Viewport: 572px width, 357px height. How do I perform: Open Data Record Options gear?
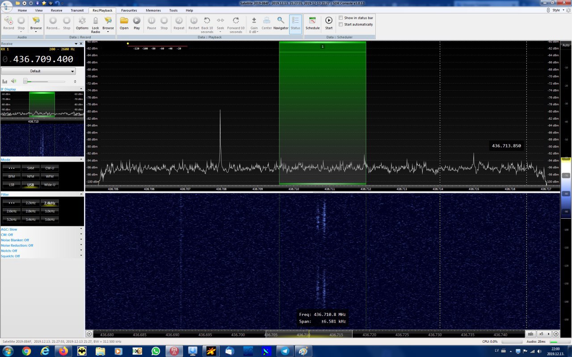coord(82,21)
